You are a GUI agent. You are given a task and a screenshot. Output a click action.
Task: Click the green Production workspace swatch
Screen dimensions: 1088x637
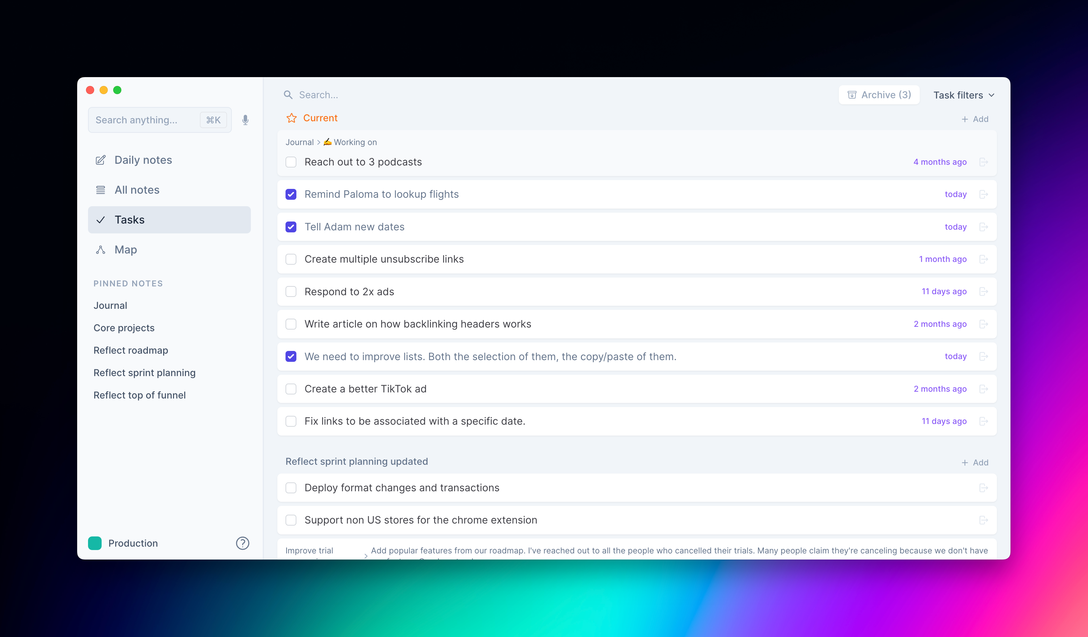[94, 543]
